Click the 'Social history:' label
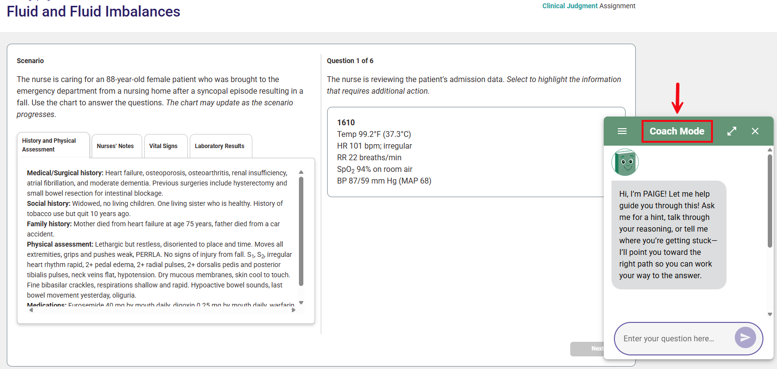The width and height of the screenshot is (777, 369). click(x=49, y=203)
